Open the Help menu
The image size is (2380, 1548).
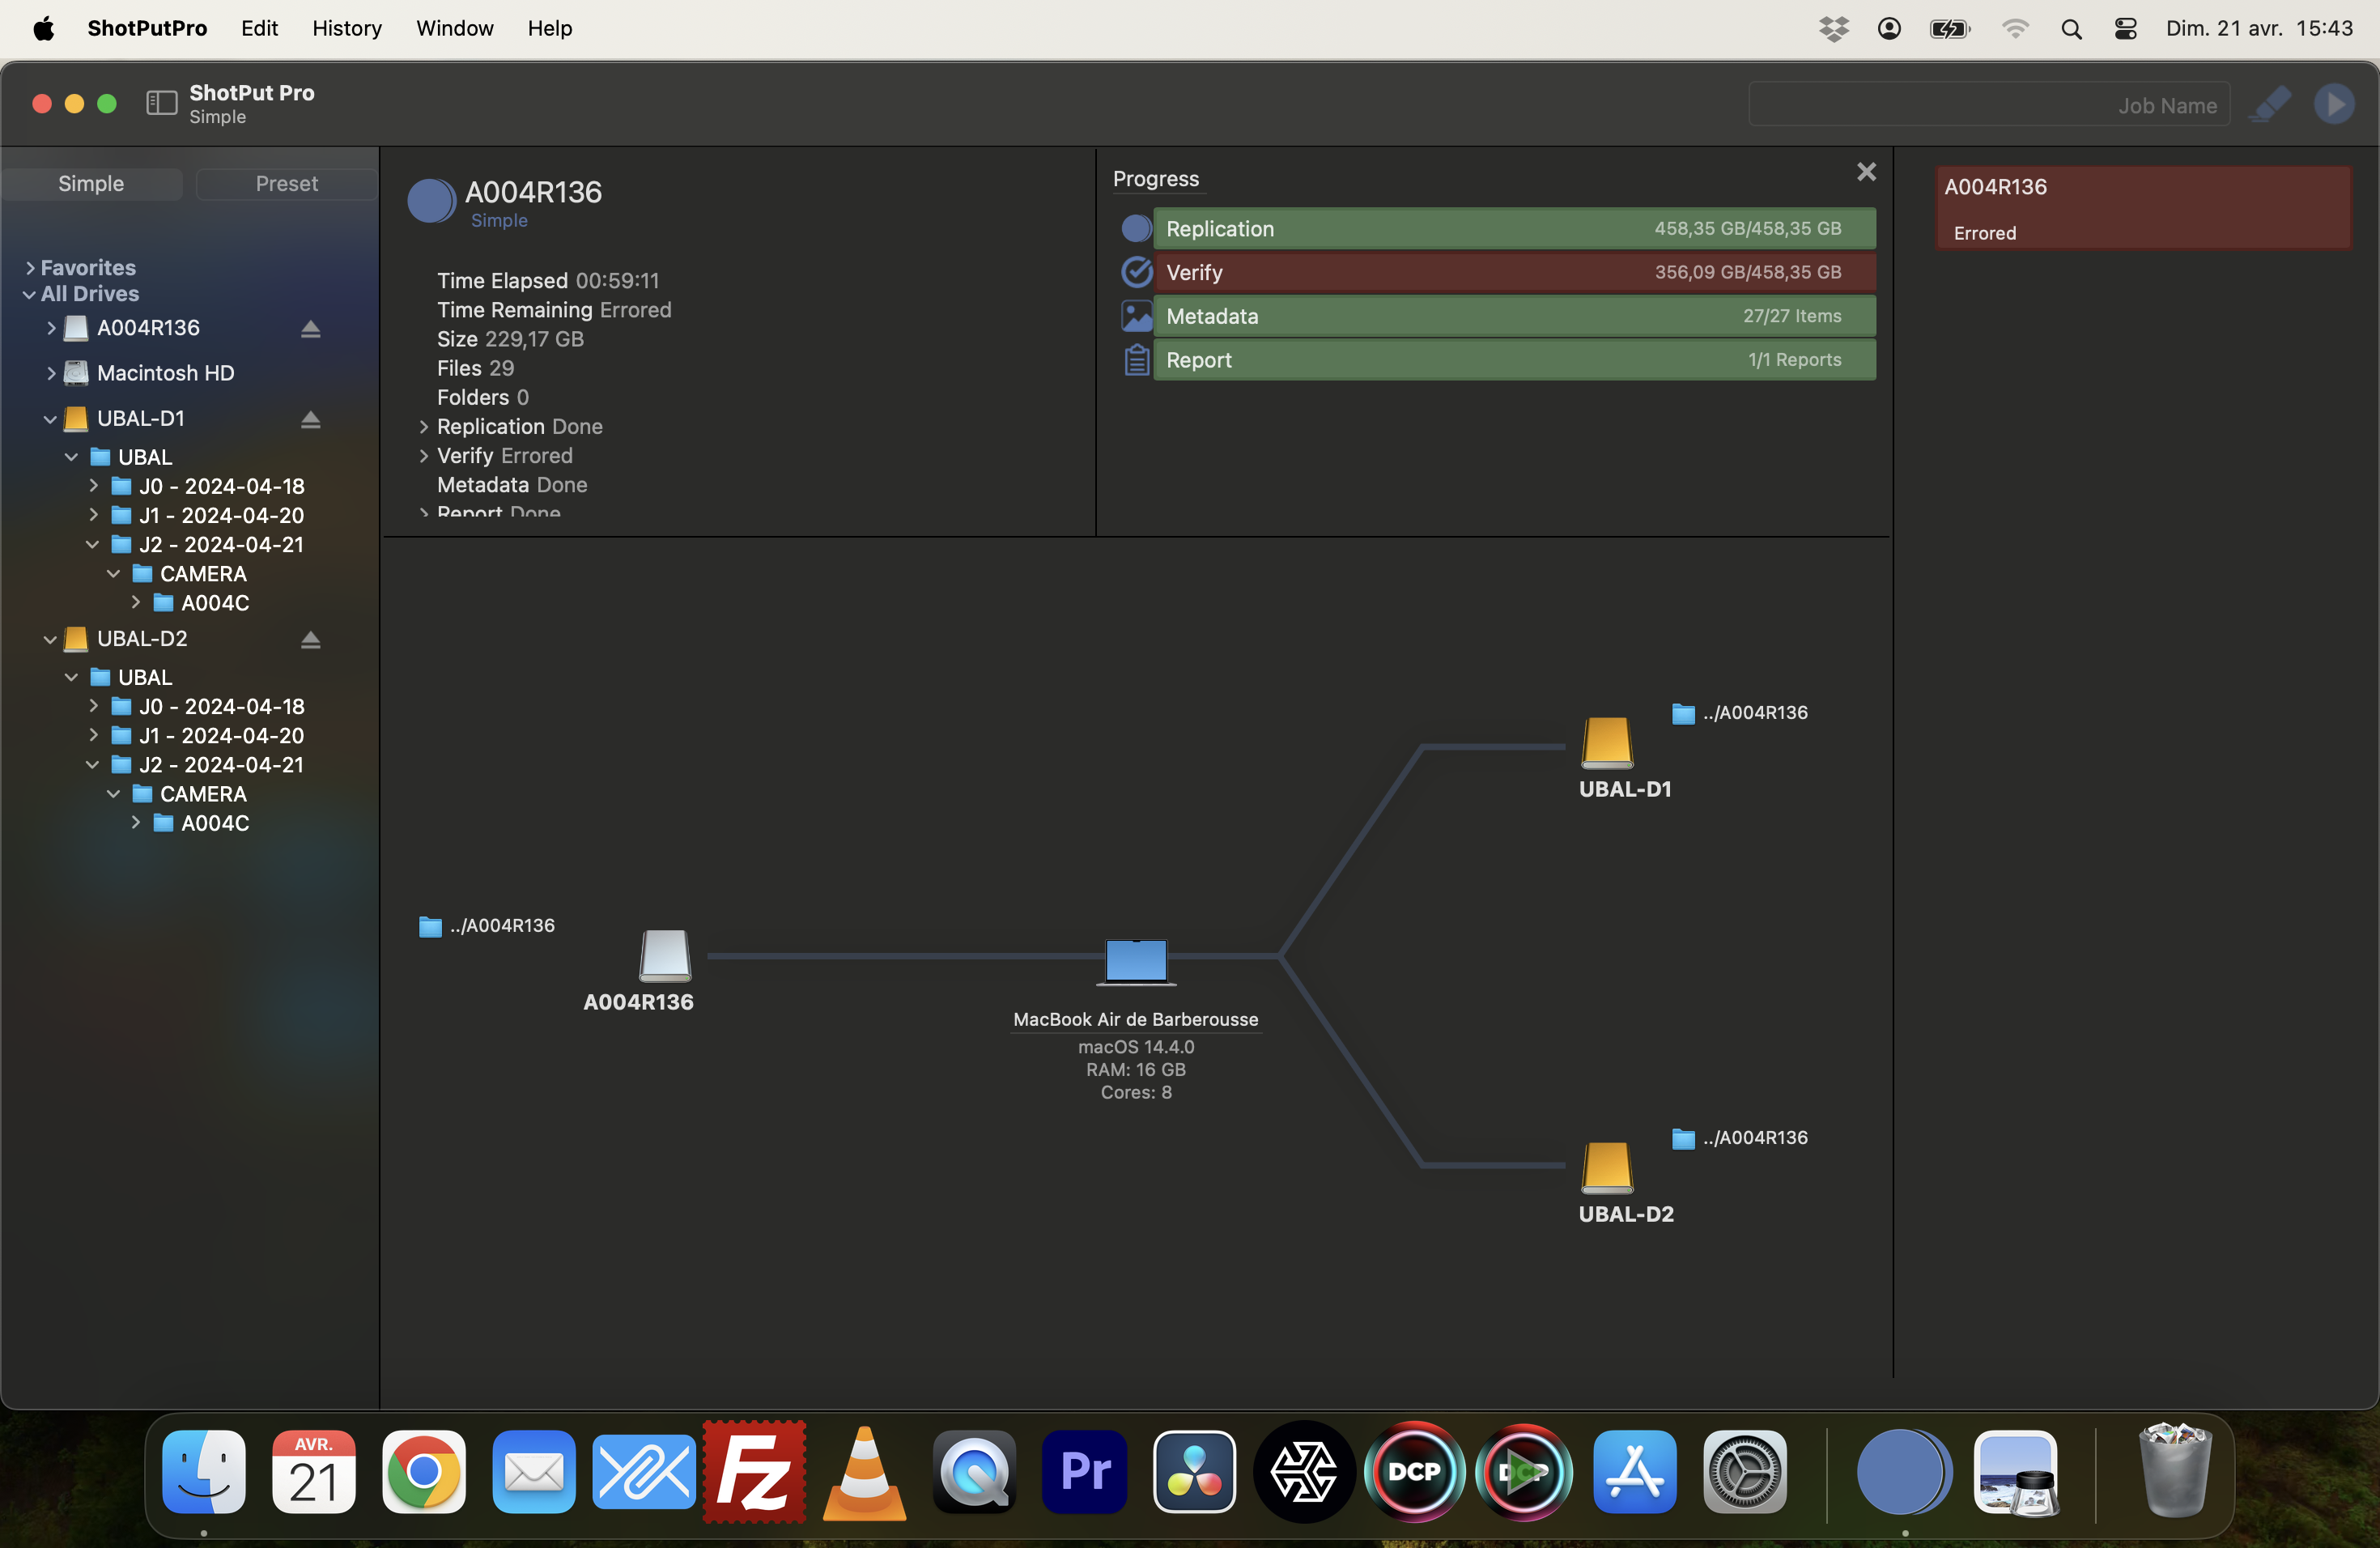(549, 28)
